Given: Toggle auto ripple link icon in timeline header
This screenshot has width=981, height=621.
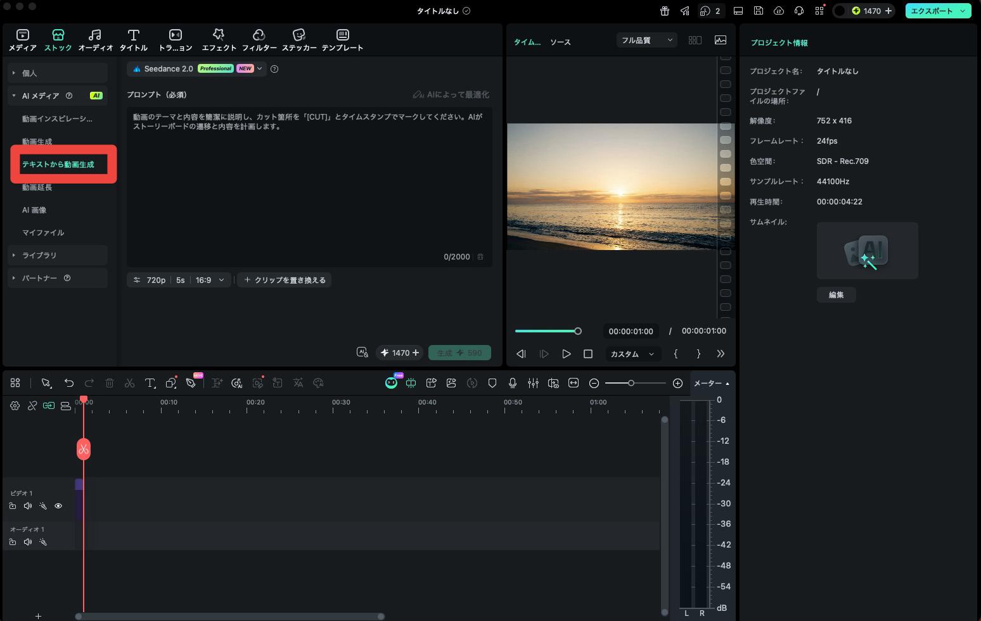Looking at the screenshot, I should [49, 406].
